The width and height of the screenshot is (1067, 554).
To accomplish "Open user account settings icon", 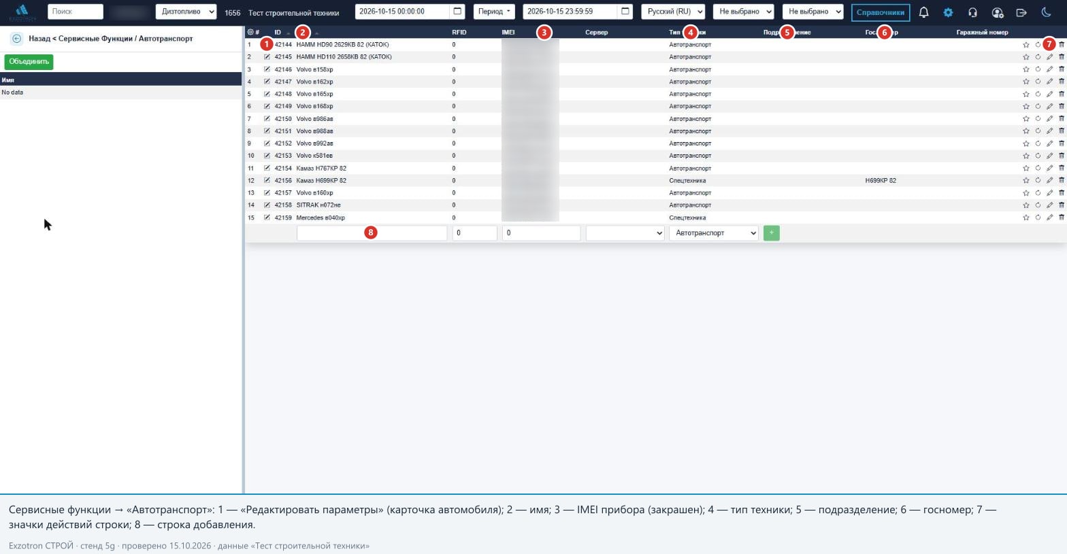I will point(998,12).
